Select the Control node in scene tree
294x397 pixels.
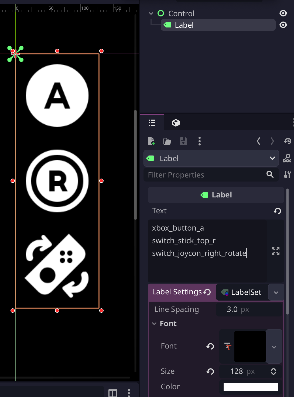tap(181, 13)
